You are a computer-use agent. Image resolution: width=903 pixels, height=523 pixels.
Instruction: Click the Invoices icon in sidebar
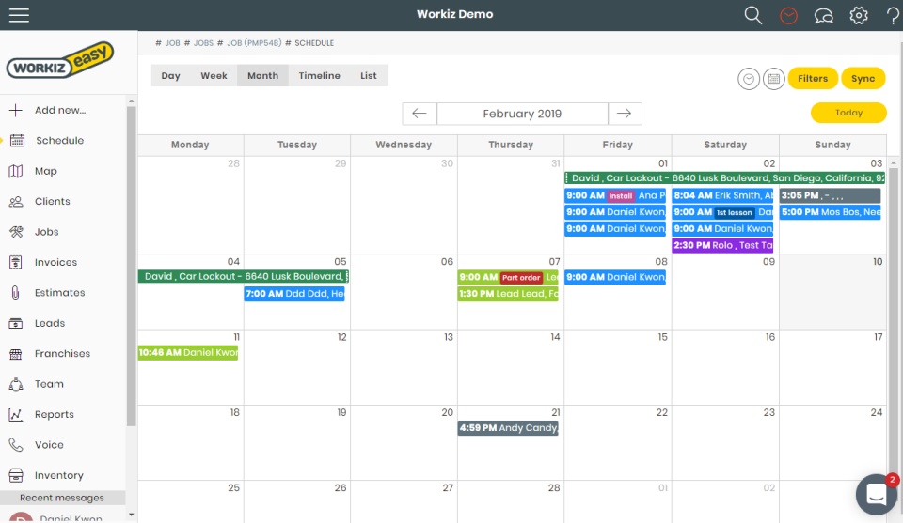click(x=16, y=262)
